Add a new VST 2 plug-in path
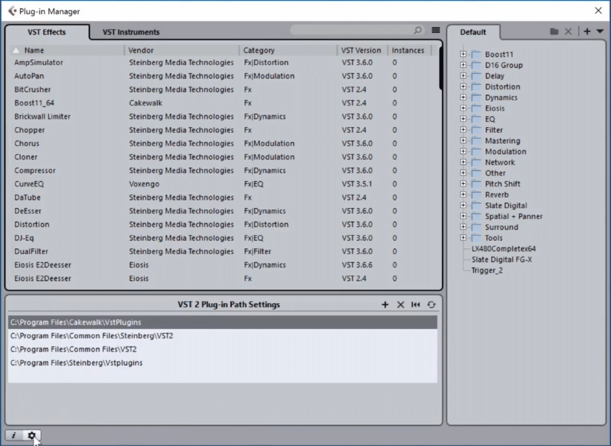 (x=385, y=305)
